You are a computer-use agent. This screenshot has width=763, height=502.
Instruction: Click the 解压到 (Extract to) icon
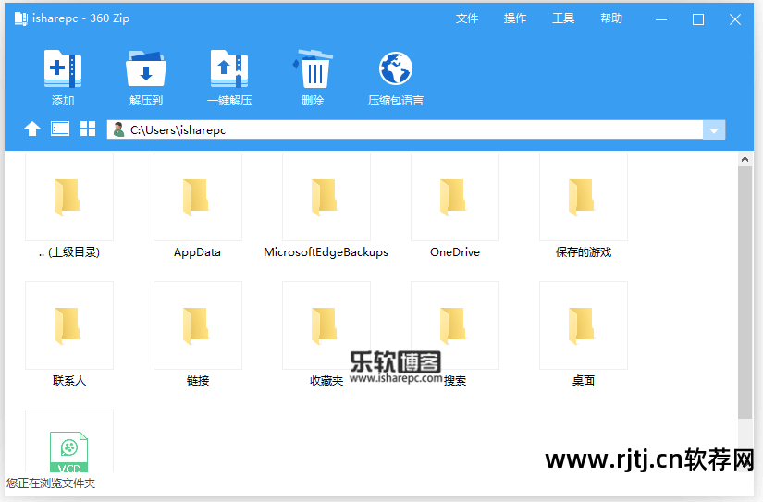[146, 68]
